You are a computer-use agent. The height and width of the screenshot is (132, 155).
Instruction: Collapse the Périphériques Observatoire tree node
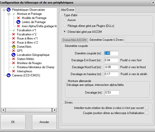(4, 10)
